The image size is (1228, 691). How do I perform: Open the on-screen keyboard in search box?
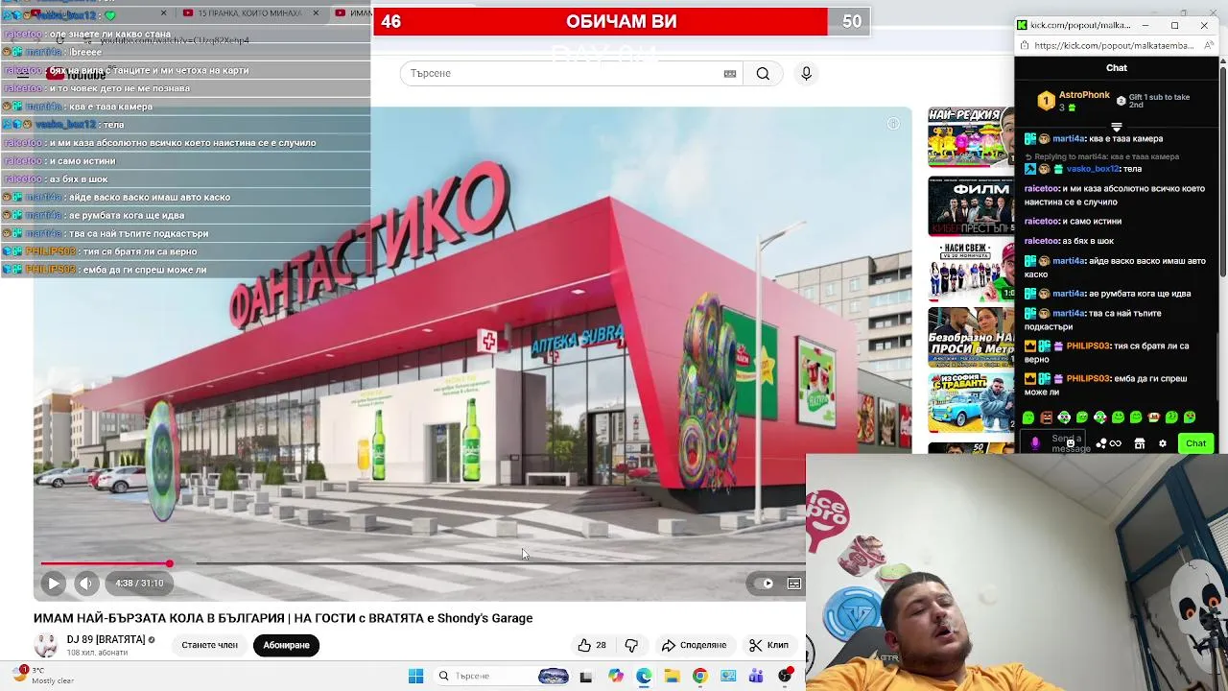[x=730, y=73]
